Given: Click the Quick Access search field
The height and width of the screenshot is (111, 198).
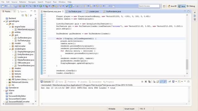Looking at the screenshot, I should pyautogui.click(x=149, y=6).
